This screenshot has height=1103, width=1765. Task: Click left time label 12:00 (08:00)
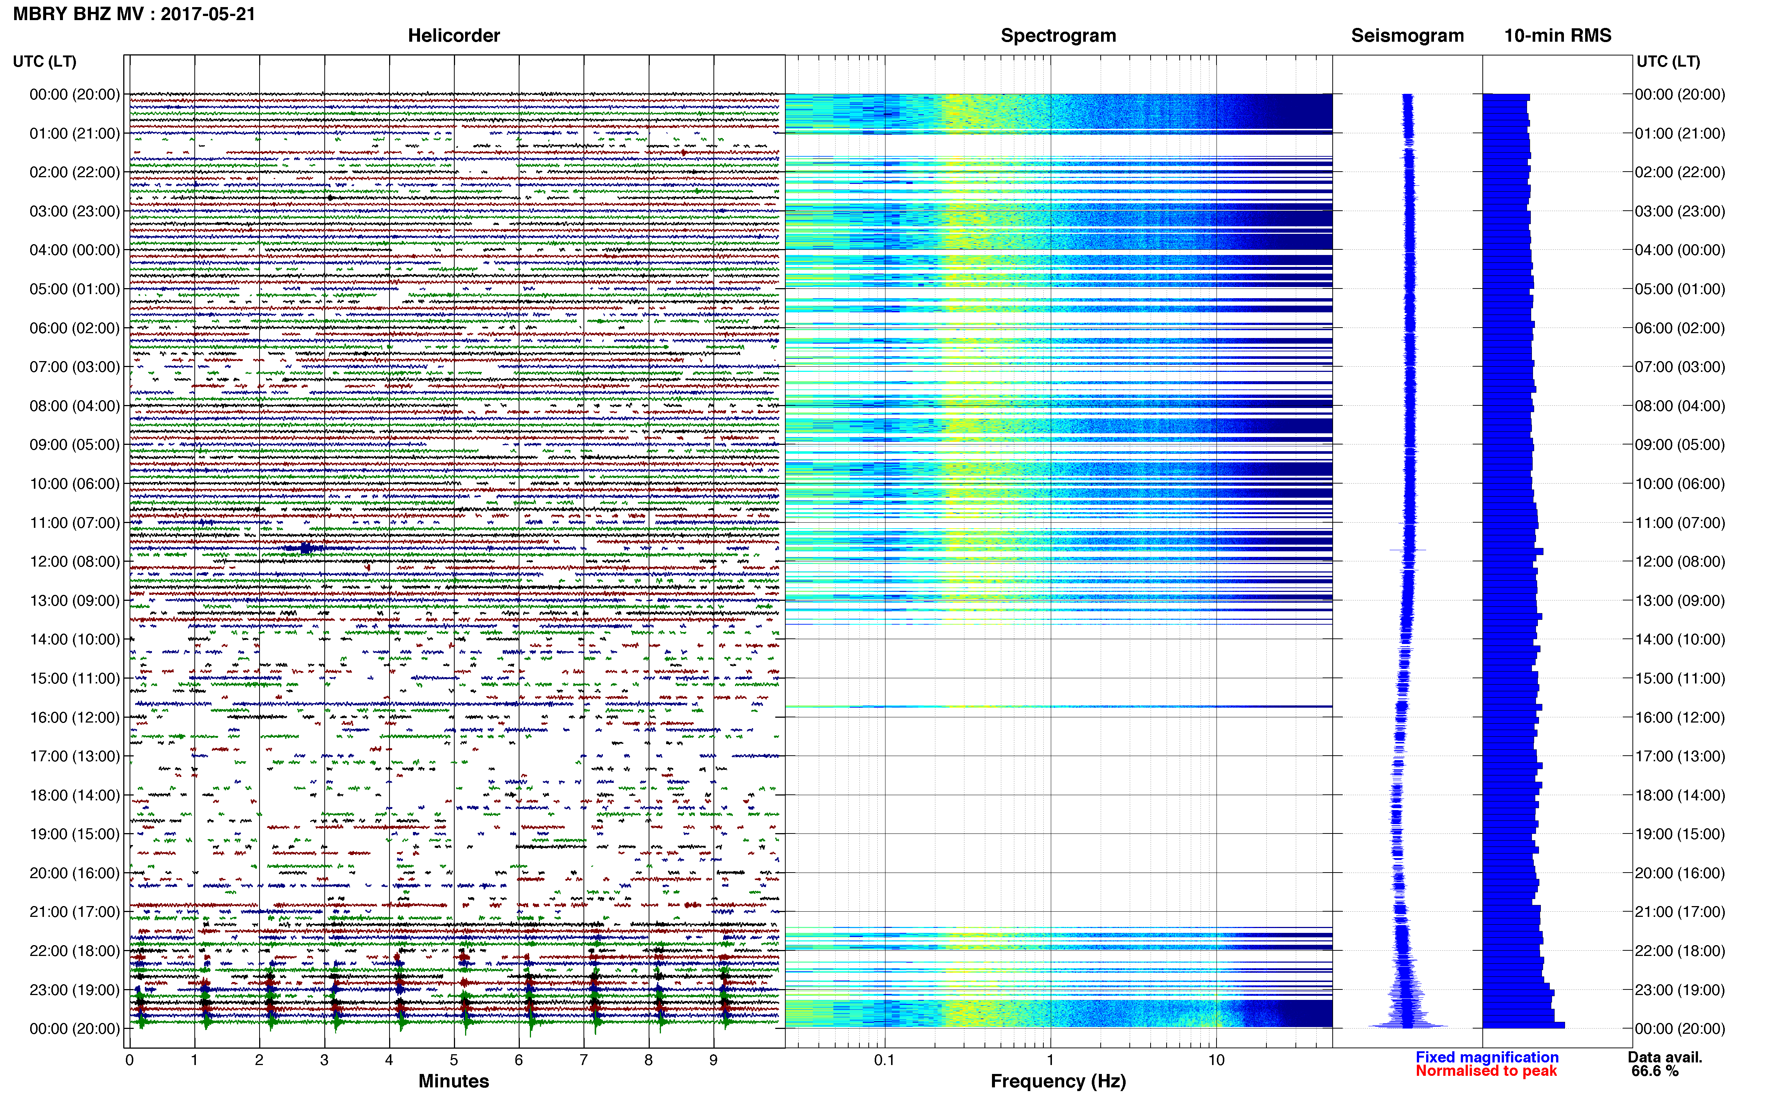coord(74,561)
